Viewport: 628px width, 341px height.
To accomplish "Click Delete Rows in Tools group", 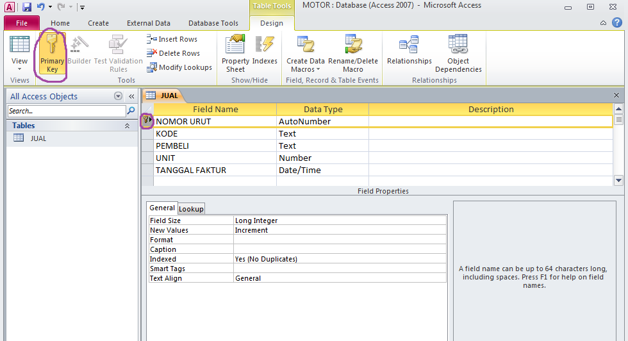I will (173, 53).
